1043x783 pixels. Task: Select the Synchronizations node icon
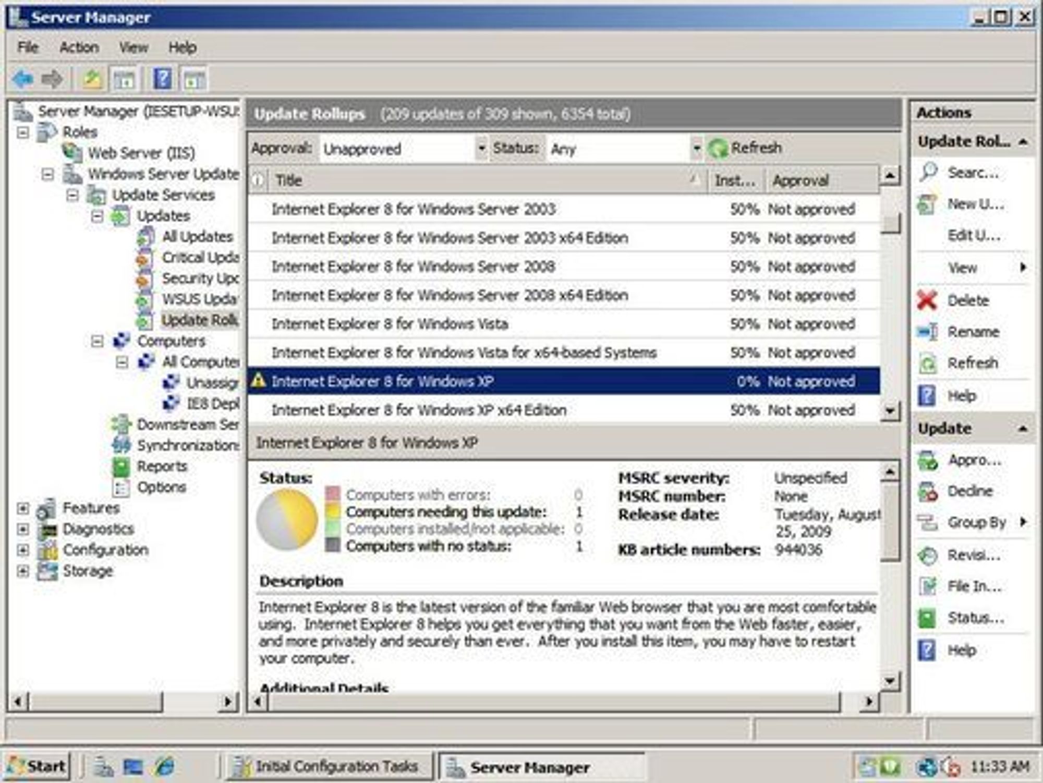(121, 445)
